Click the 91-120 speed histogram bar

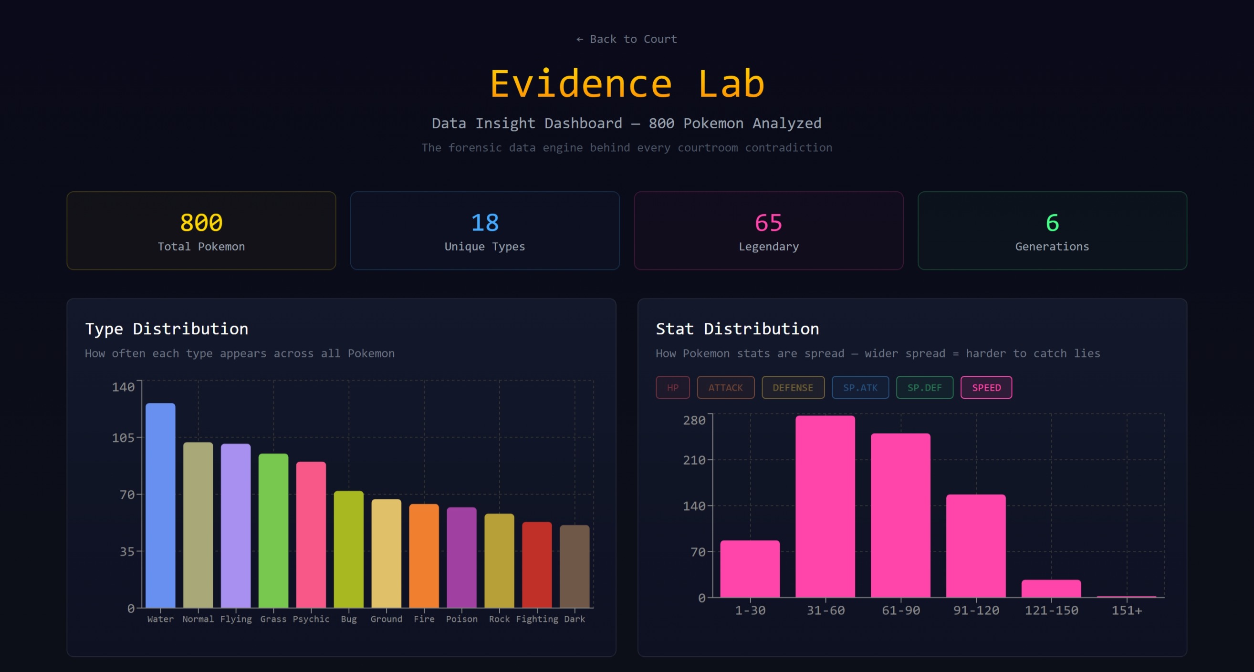tap(975, 545)
